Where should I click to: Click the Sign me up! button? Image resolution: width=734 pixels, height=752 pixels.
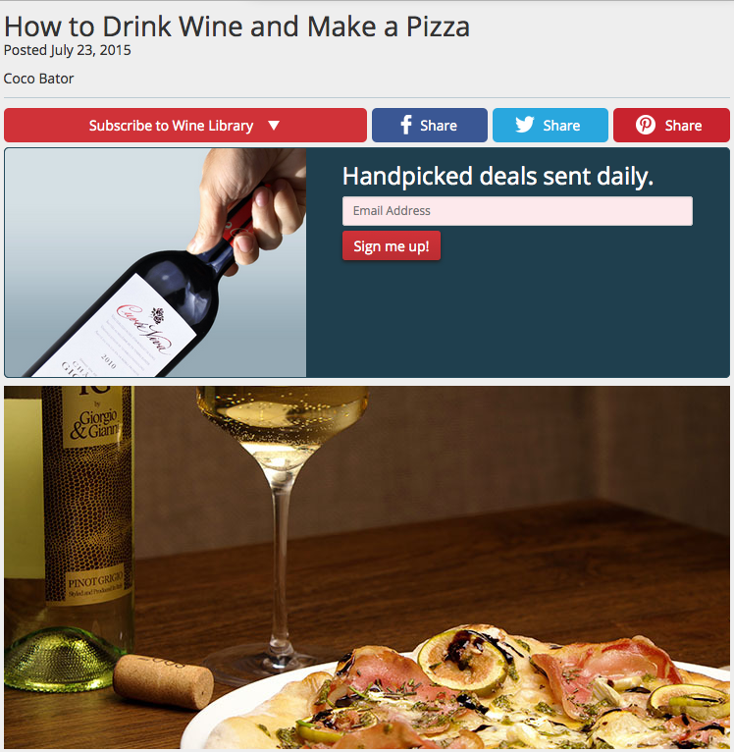coord(392,246)
